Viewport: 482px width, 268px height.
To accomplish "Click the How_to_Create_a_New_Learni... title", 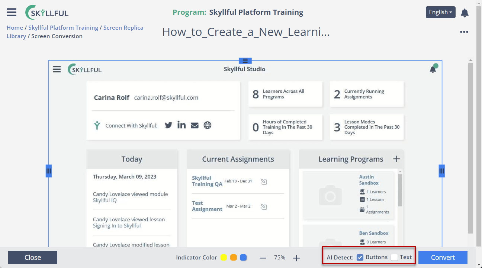I will (246, 32).
